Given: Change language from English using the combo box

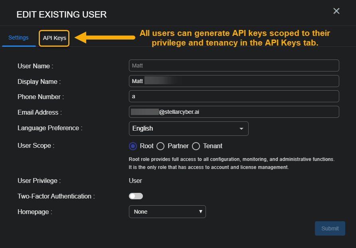Looking at the screenshot, I should pyautogui.click(x=188, y=128).
